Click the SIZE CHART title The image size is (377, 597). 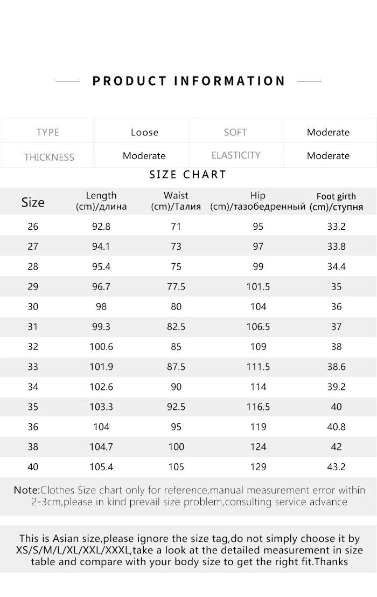(x=188, y=175)
